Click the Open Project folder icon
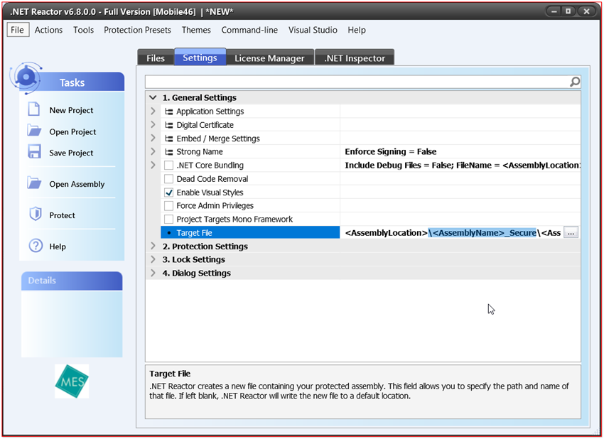The height and width of the screenshot is (439, 604). 34,131
